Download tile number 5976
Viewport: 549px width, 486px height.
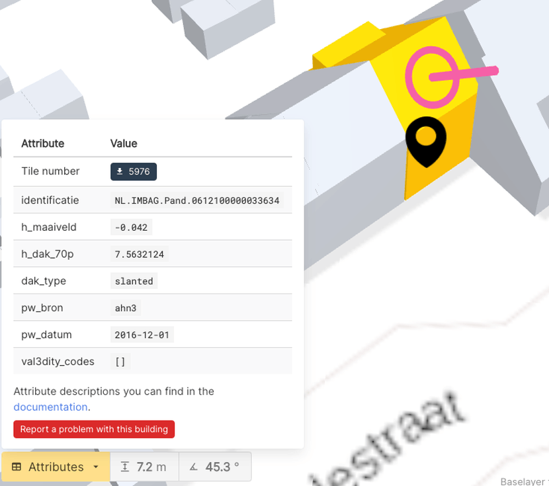pos(134,171)
